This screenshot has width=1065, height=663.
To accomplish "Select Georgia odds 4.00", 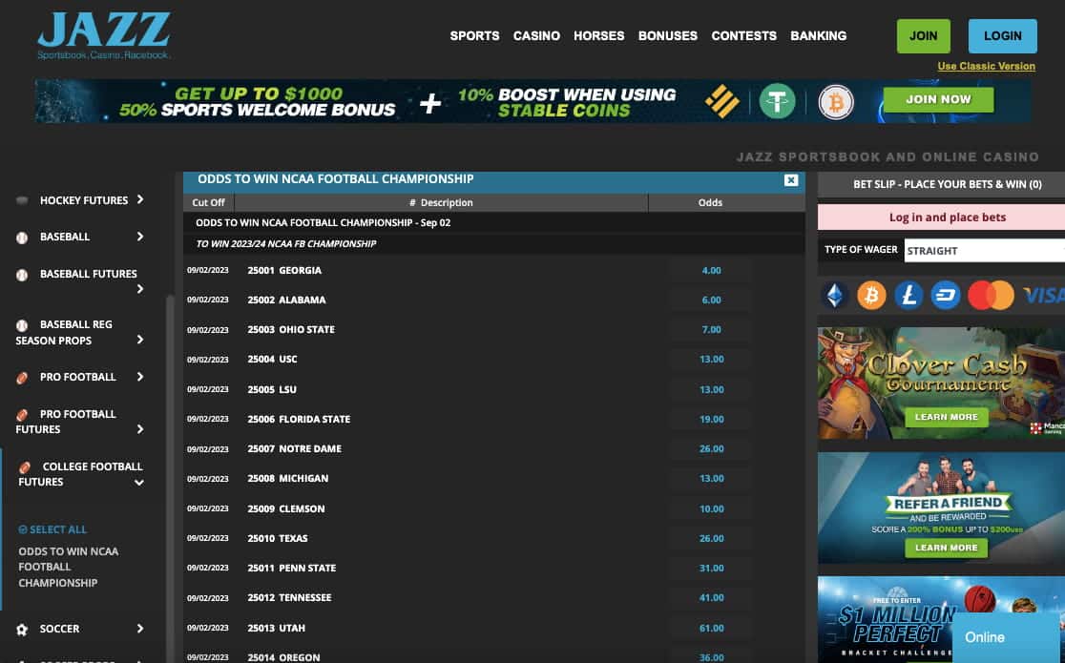I will [711, 270].
